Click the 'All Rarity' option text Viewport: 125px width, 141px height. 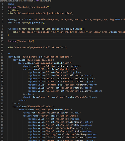click(x=76, y=75)
